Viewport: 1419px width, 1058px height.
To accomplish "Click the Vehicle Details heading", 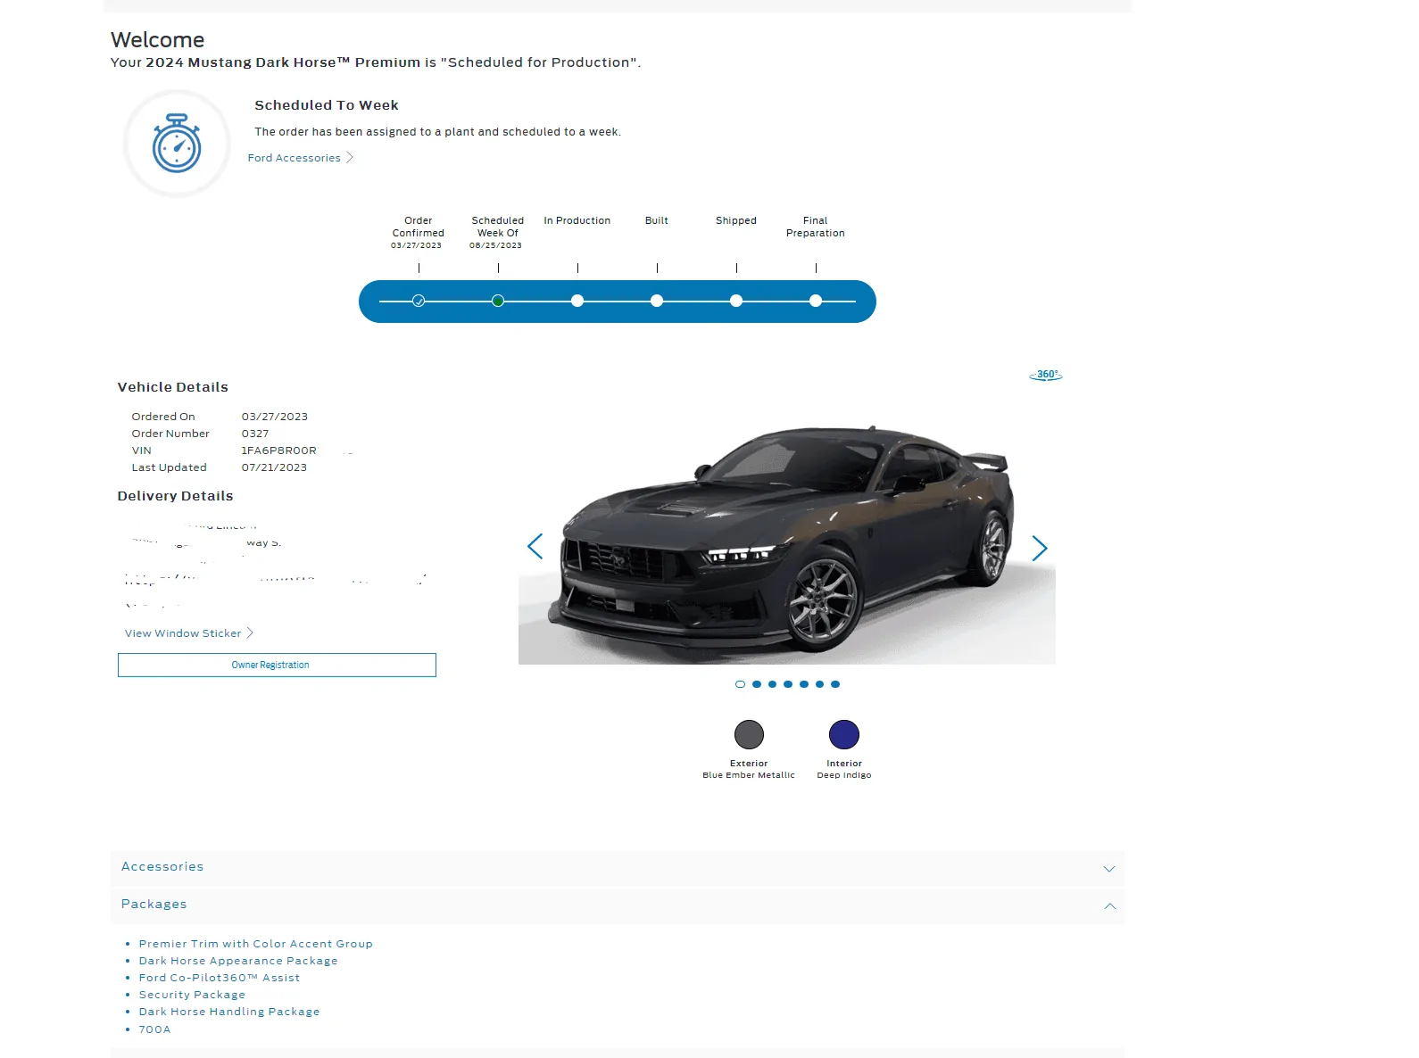I will [173, 387].
